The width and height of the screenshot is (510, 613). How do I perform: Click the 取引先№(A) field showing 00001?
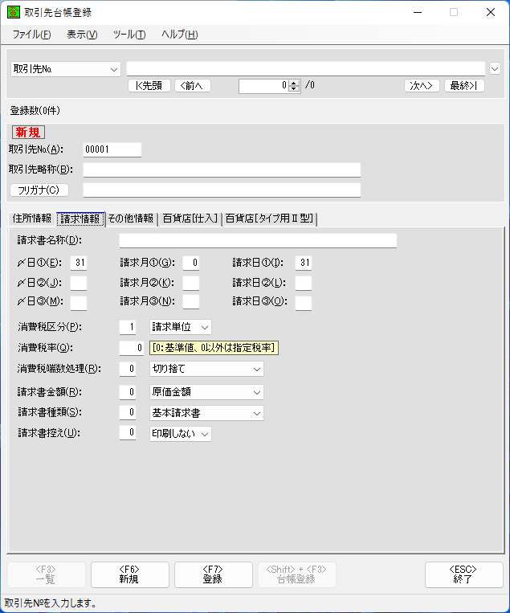[112, 149]
